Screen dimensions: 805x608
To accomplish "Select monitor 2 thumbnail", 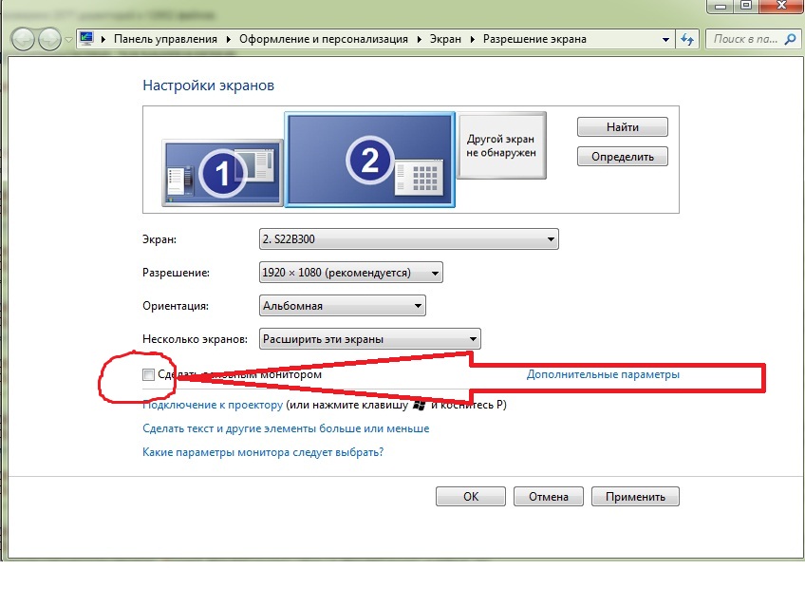I will [x=369, y=160].
